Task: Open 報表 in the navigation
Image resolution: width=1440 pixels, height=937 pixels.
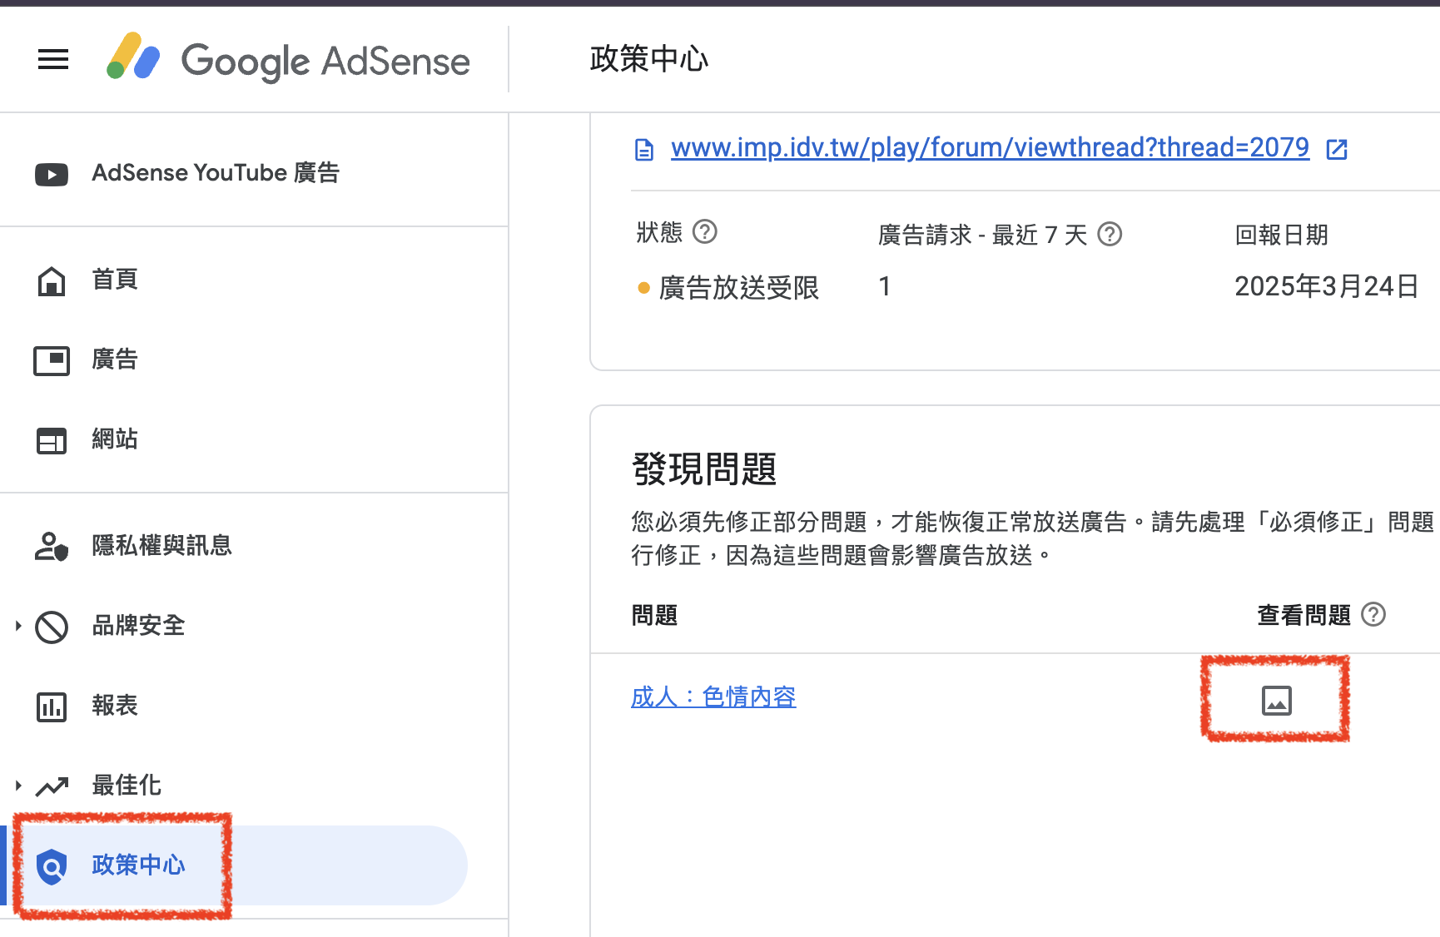Action: click(x=115, y=706)
